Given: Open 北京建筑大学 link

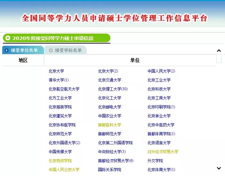Looking at the screenshot, I should [x=60, y=116].
